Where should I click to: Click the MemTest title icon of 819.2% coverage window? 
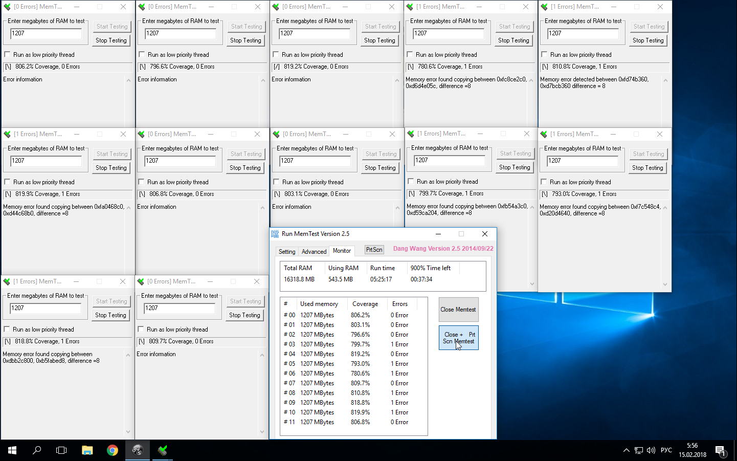tap(276, 7)
